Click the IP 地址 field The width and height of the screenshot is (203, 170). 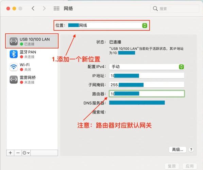[x=147, y=75]
